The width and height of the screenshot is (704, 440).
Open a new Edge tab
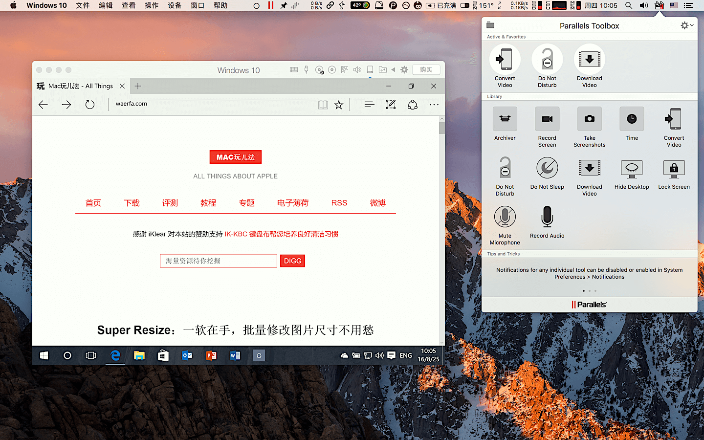point(138,86)
